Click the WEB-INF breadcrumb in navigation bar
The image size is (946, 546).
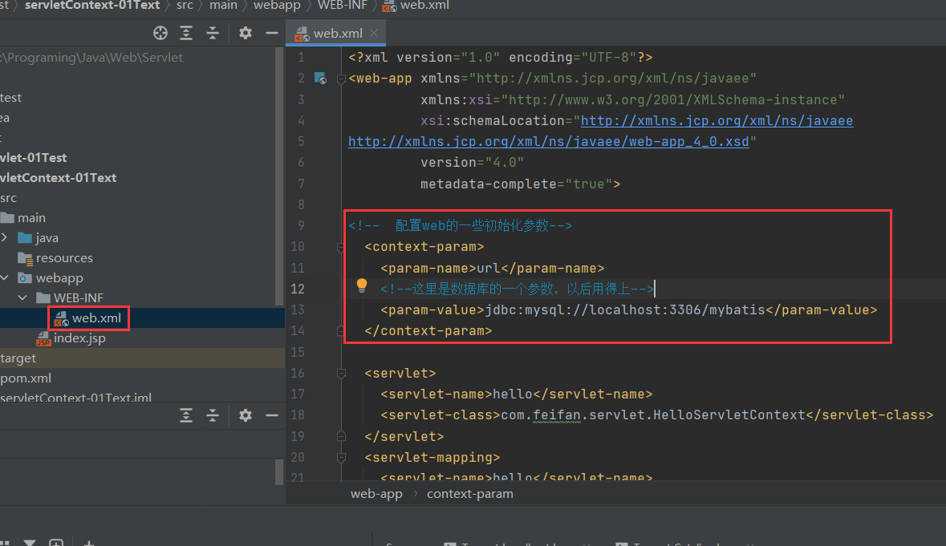[x=343, y=6]
